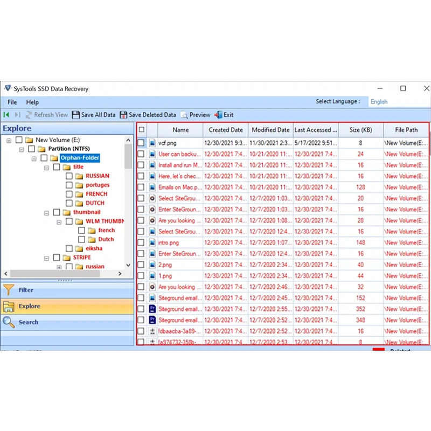Click vcf.png image file icon

click(152, 143)
